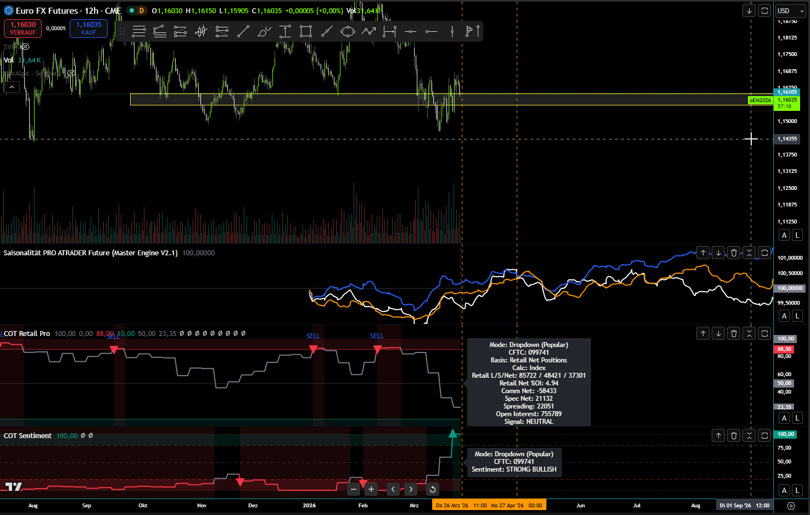Open the USD currency dropdown
The image size is (810, 515).
[790, 10]
